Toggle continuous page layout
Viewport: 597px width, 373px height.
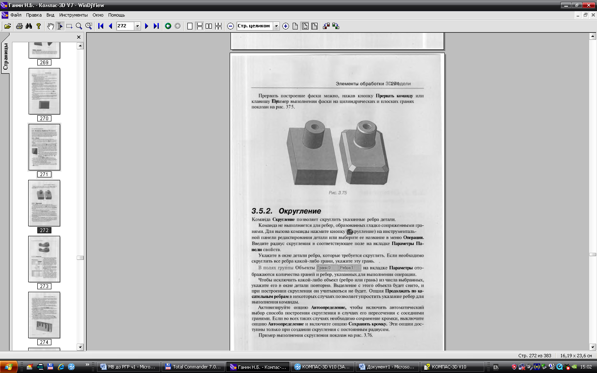(199, 26)
